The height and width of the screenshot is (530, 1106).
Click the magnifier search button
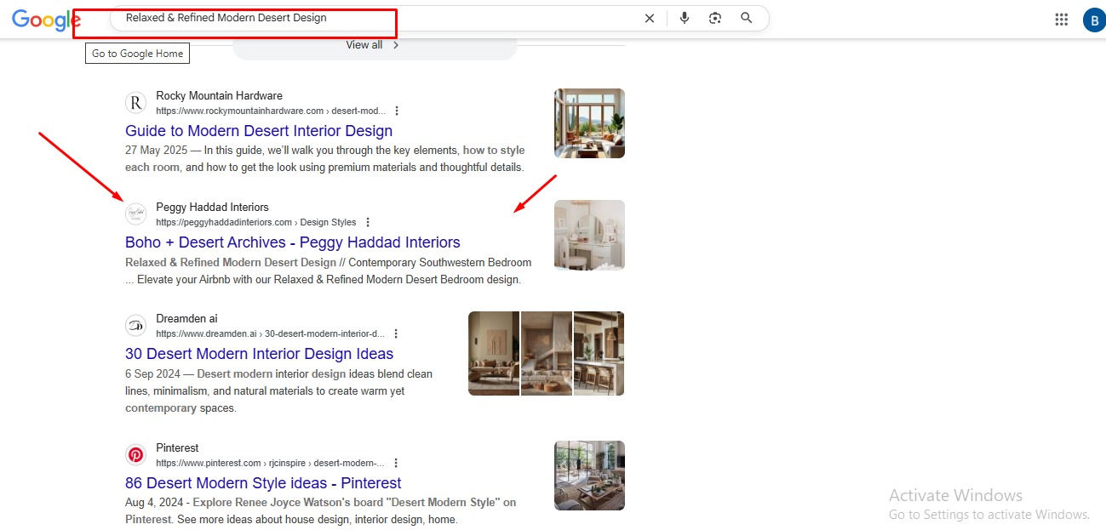(747, 18)
